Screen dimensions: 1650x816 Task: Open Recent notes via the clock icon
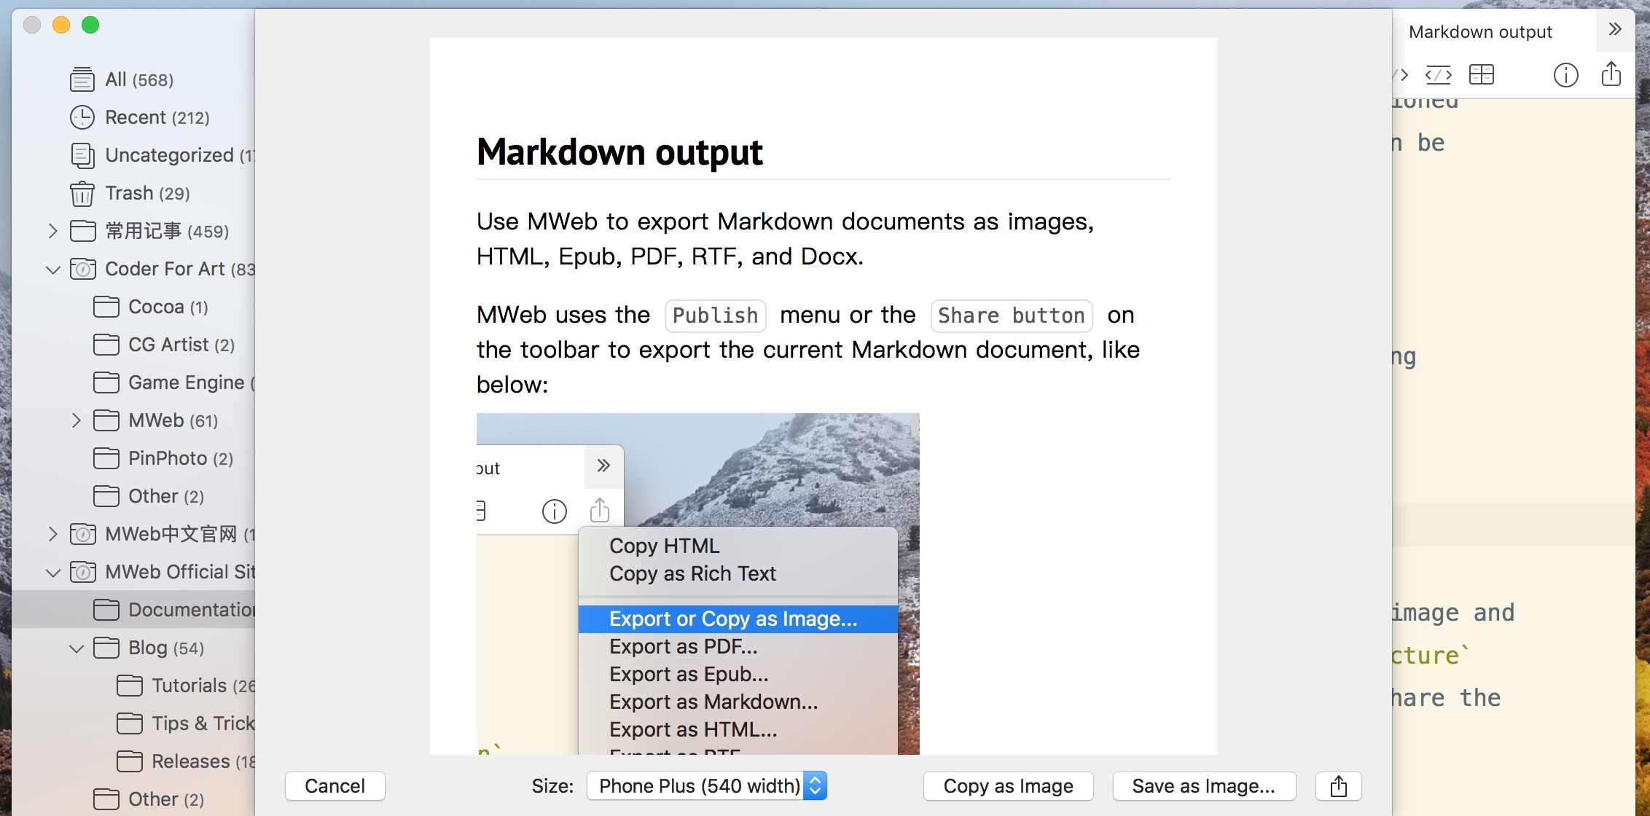[82, 117]
